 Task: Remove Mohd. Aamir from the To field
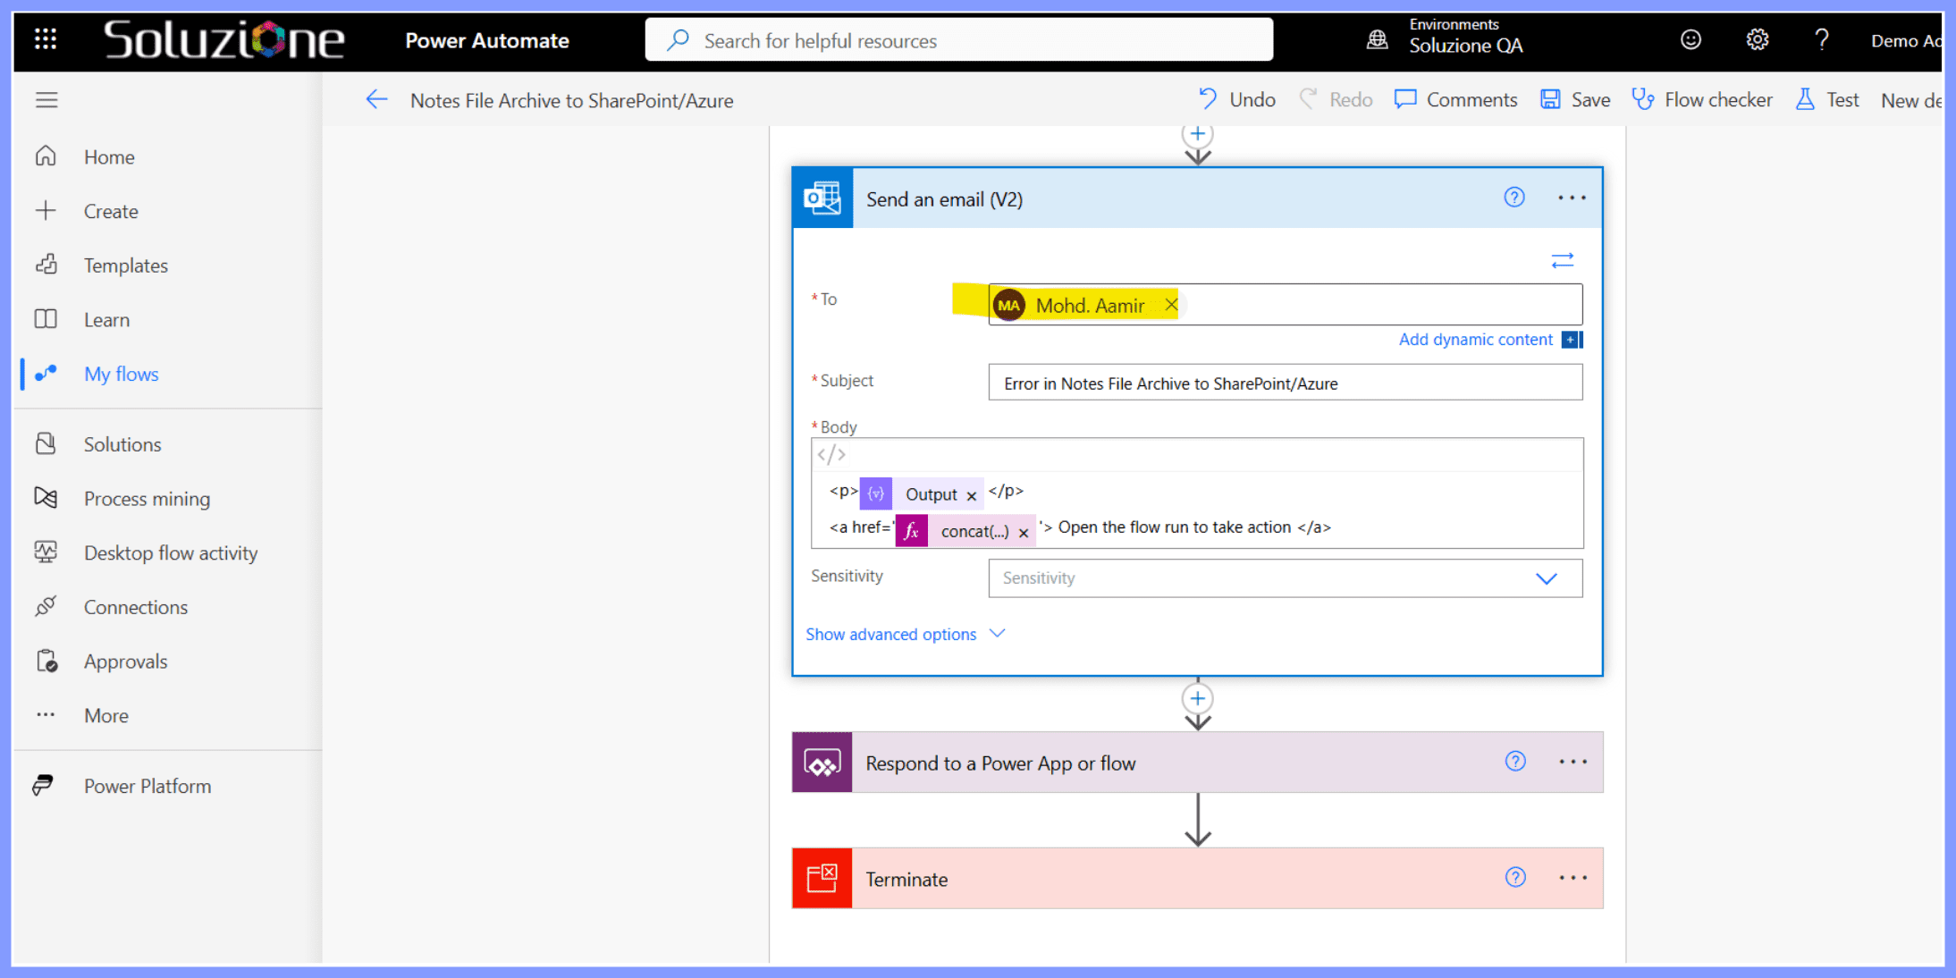(1171, 305)
